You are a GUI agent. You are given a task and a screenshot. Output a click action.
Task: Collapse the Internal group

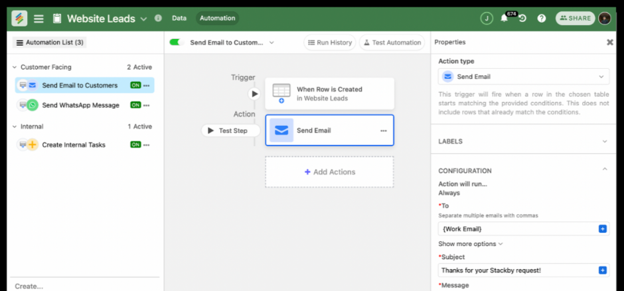15,127
